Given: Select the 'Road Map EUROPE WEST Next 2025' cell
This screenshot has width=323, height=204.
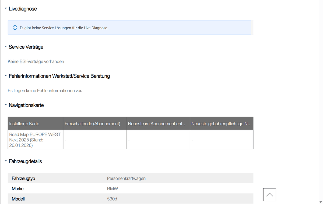Looking at the screenshot, I should click(36, 140).
